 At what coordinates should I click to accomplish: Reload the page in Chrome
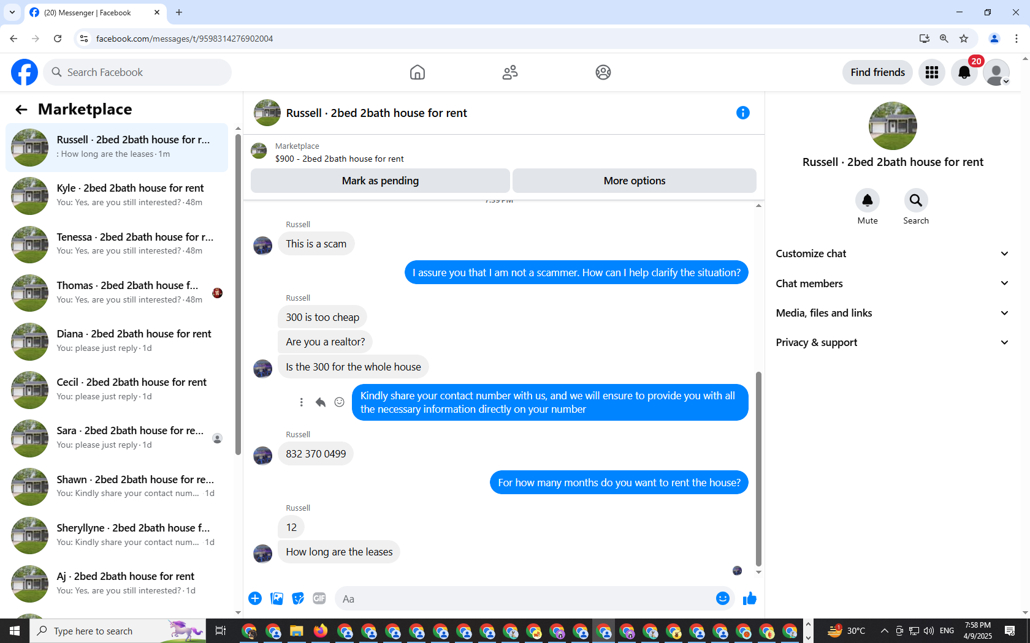58,39
